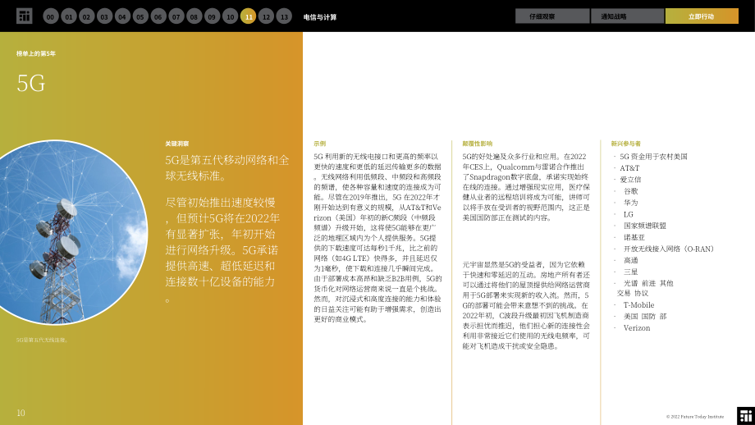The width and height of the screenshot is (755, 425).
Task: Go to chapter 12 circle
Action: [266, 16]
